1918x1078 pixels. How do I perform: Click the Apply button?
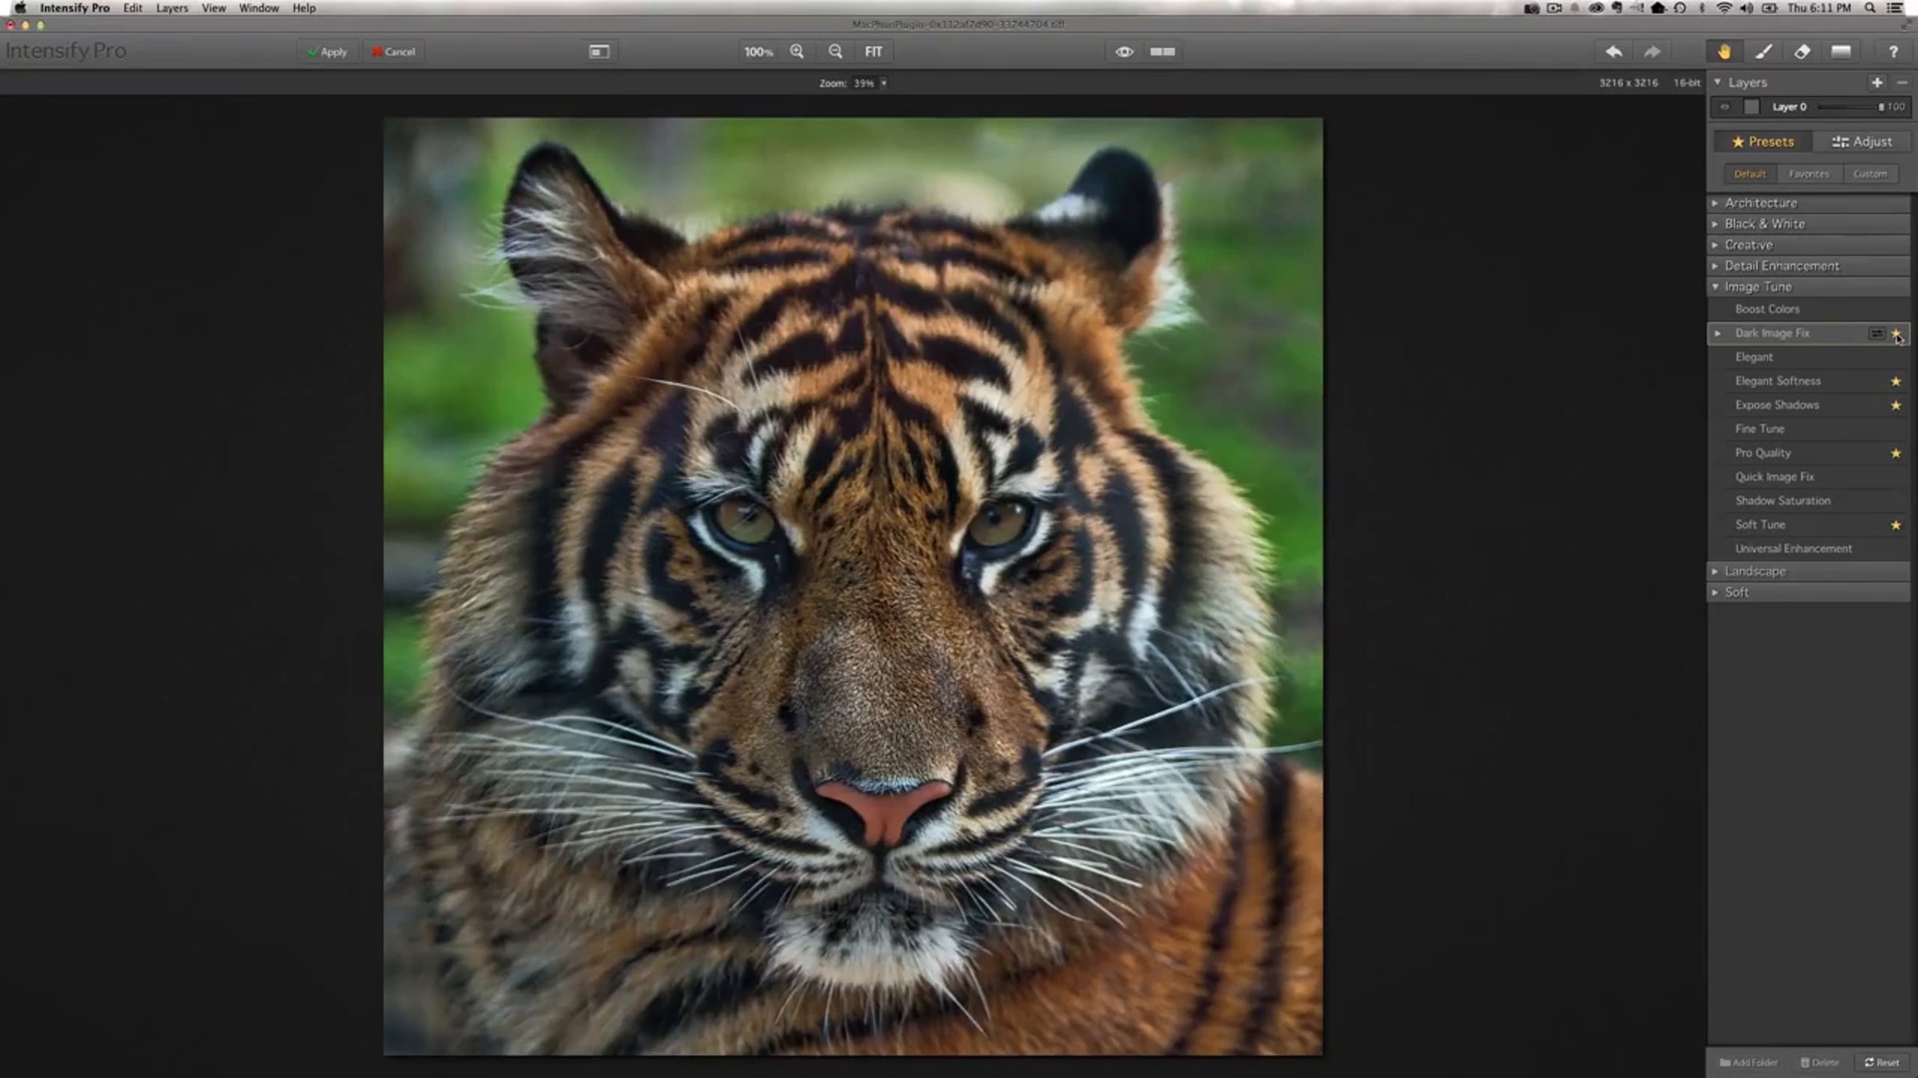(x=328, y=52)
